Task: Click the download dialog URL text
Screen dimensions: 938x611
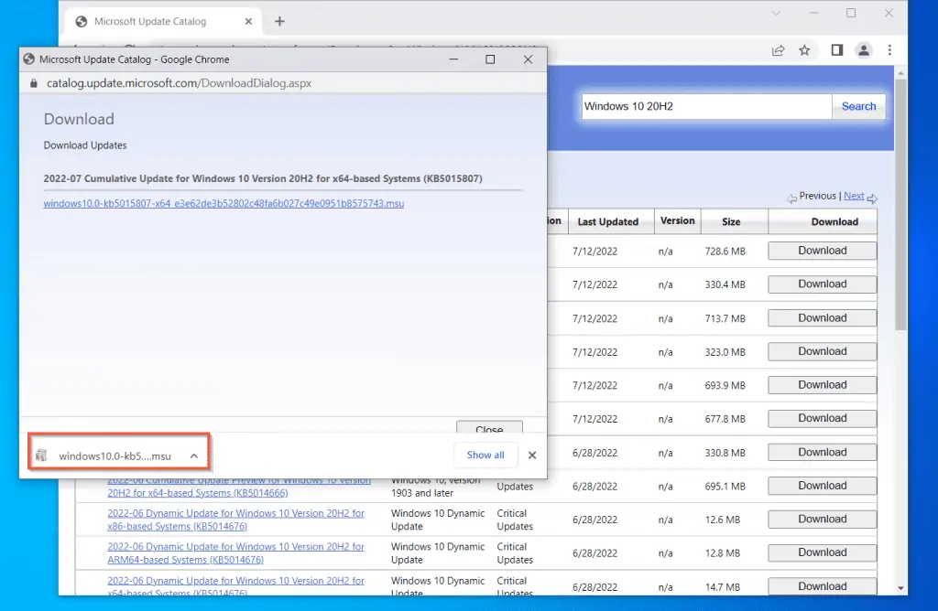Action: (179, 83)
